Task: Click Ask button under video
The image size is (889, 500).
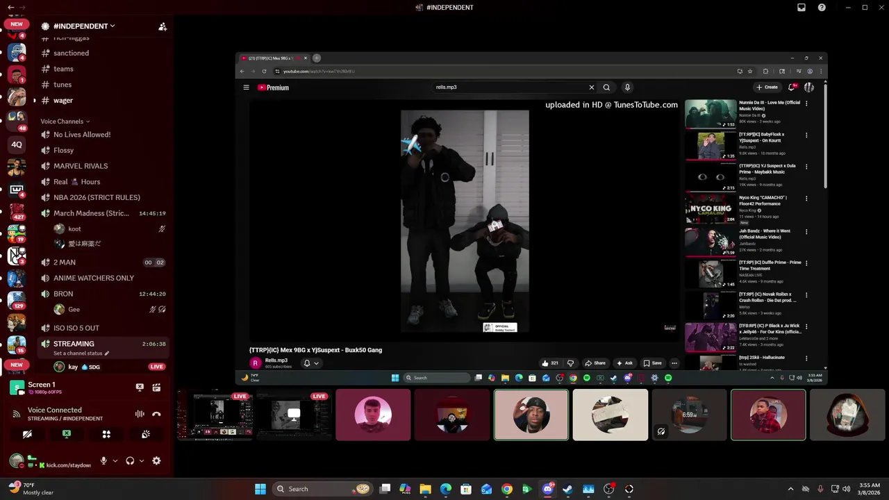Action: click(x=624, y=363)
